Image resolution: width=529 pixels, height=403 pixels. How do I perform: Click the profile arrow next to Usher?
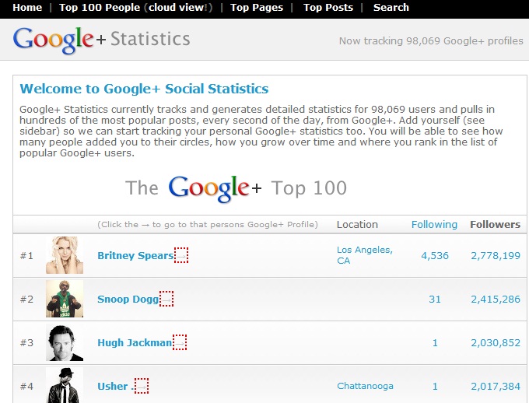pyautogui.click(x=142, y=386)
